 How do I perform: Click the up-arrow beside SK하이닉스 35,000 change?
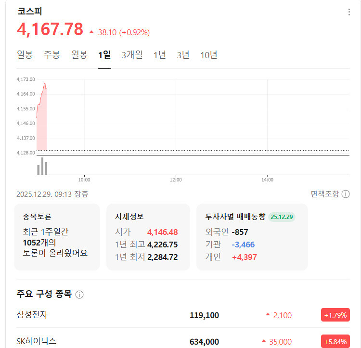(x=263, y=341)
